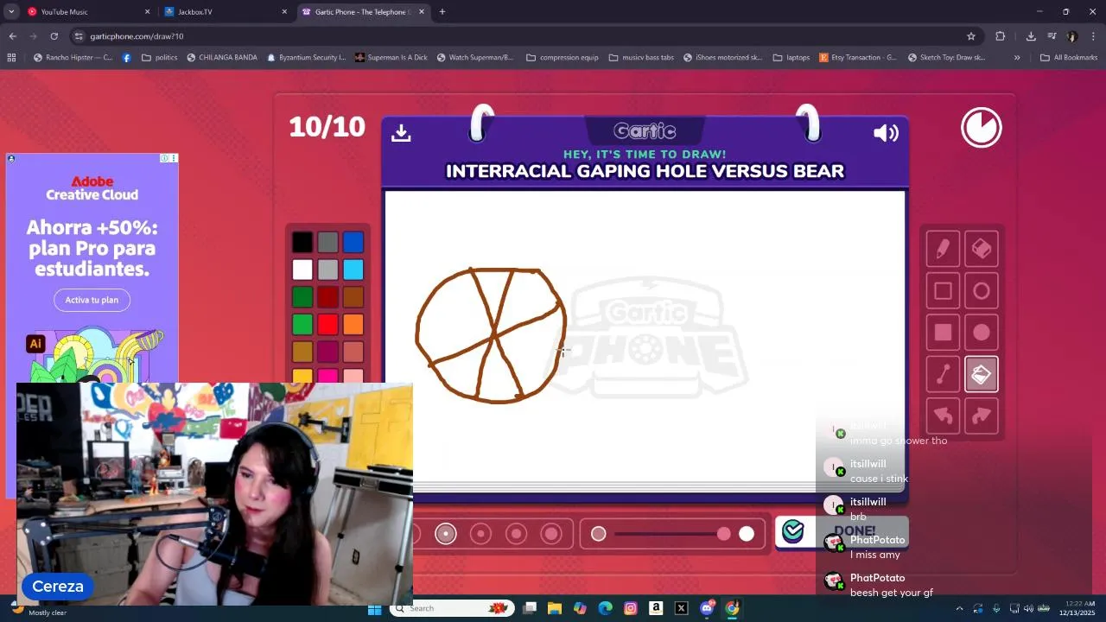Select the fourth brush size option

tap(517, 534)
